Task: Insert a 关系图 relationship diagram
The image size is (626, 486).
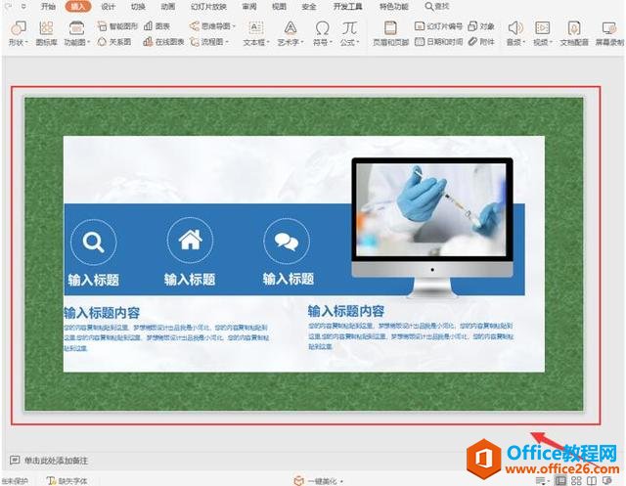Action: pyautogui.click(x=114, y=42)
